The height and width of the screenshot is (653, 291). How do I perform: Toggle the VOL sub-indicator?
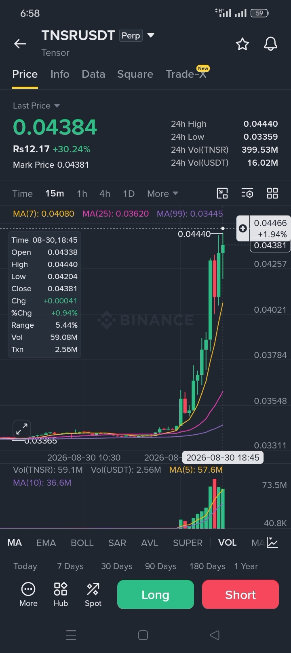click(228, 543)
